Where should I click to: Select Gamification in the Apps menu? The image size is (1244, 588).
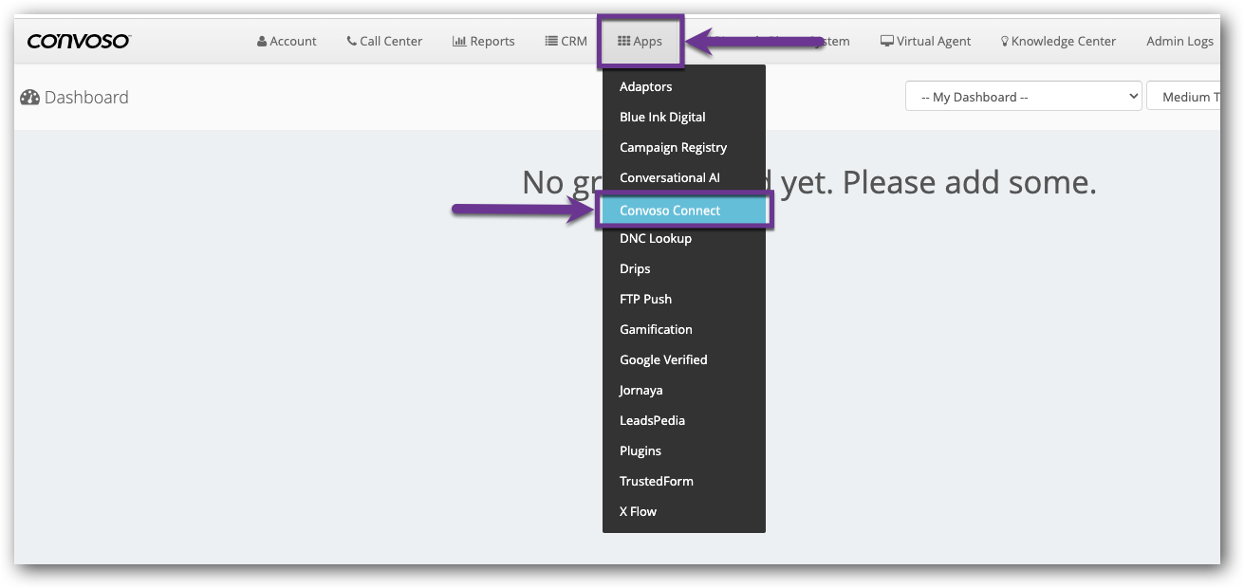pos(656,329)
